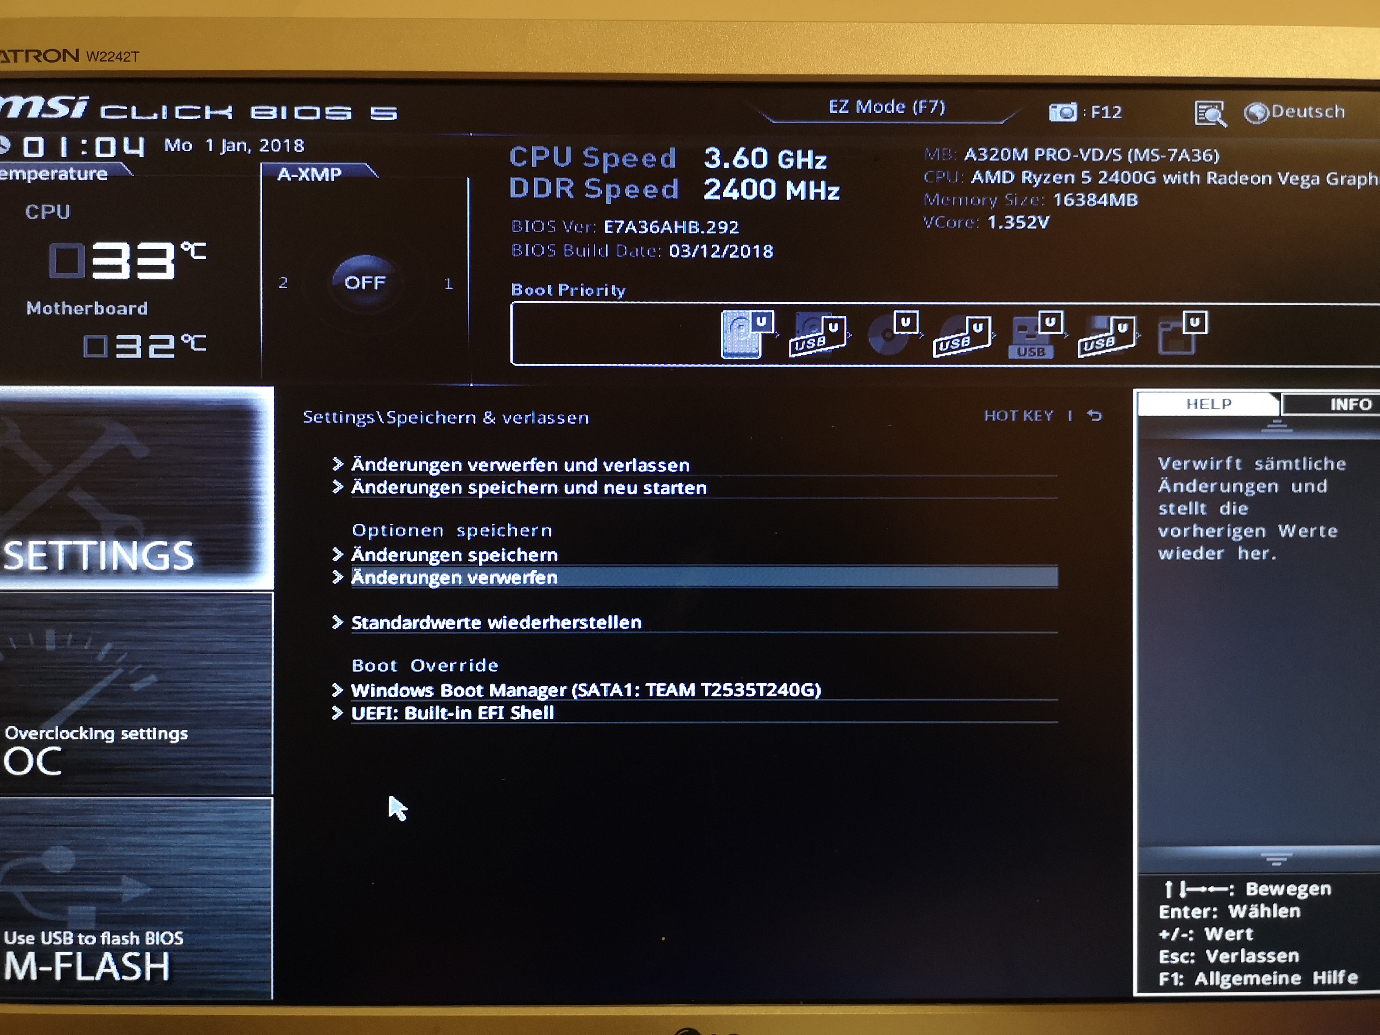Expand Änderungen verwerfen und verlassen
Image resolution: width=1380 pixels, height=1035 pixels.
[520, 465]
